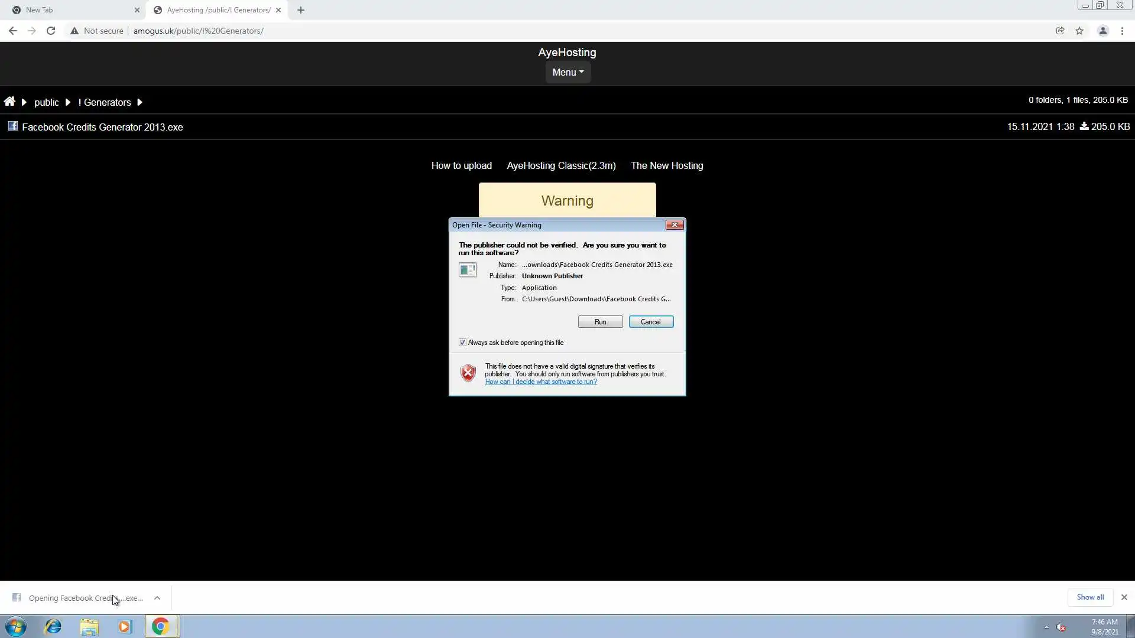Click the home icon in breadcrumb
The width and height of the screenshot is (1135, 638).
(9, 102)
